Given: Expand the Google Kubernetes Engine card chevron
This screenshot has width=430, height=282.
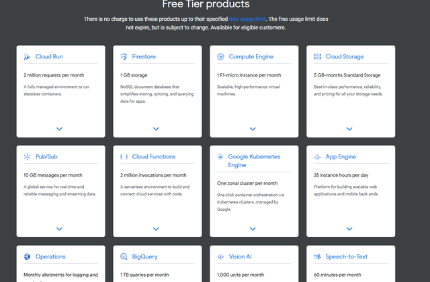Looking at the screenshot, I should (x=253, y=229).
